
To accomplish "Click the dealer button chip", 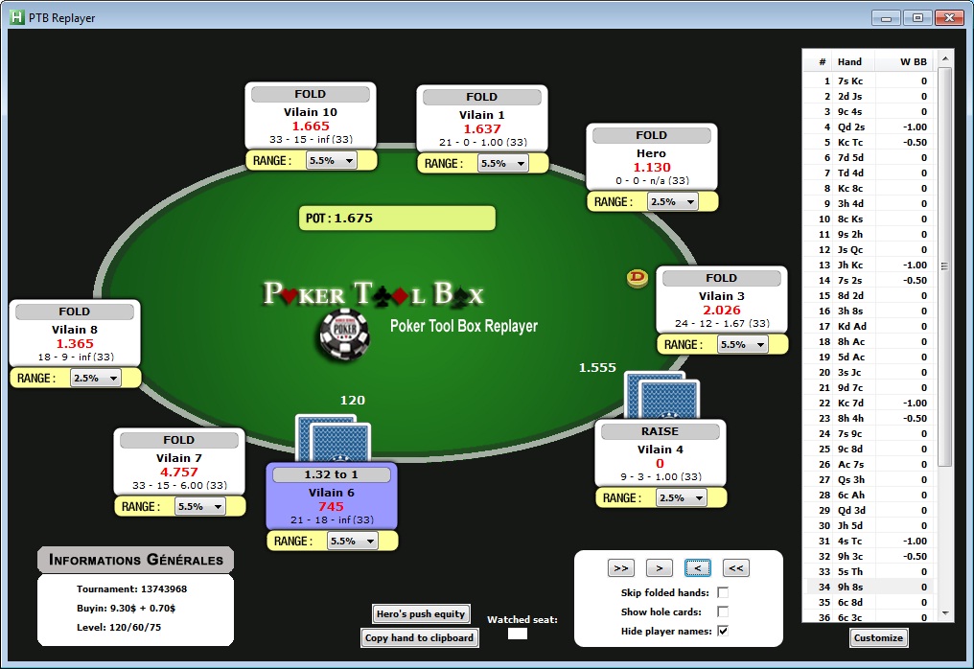I will click(637, 278).
